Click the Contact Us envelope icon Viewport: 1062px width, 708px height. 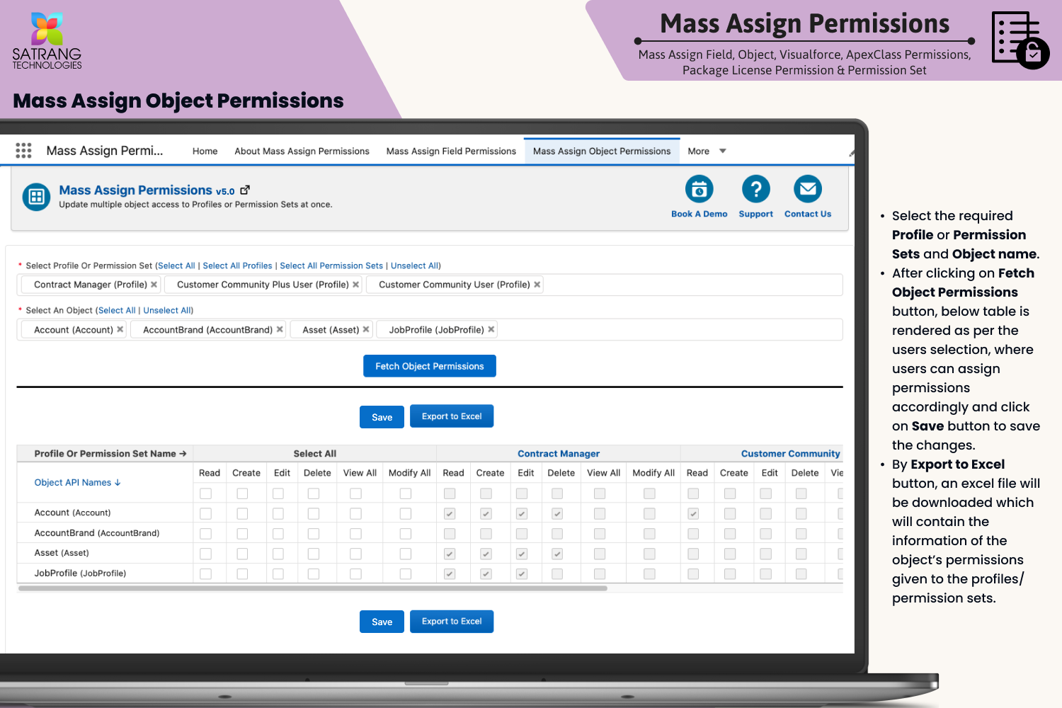point(807,189)
